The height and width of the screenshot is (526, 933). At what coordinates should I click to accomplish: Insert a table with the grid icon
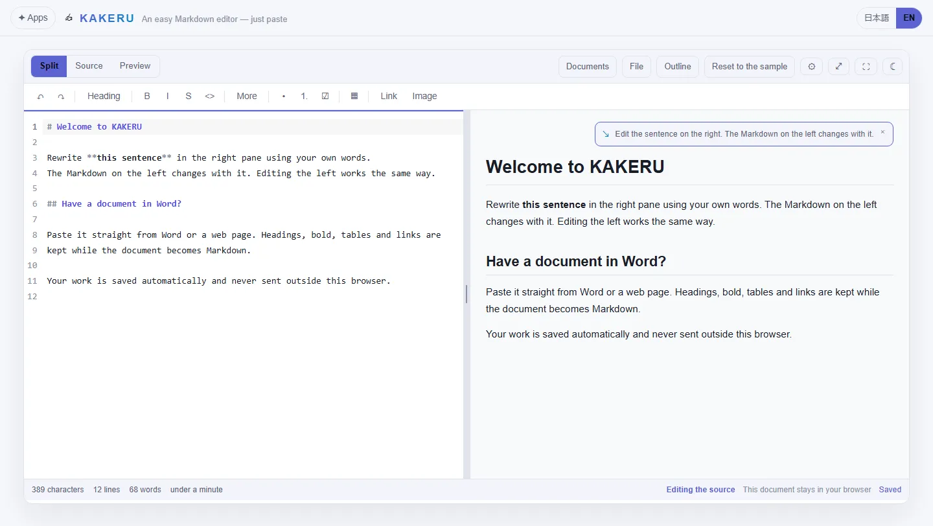[354, 96]
